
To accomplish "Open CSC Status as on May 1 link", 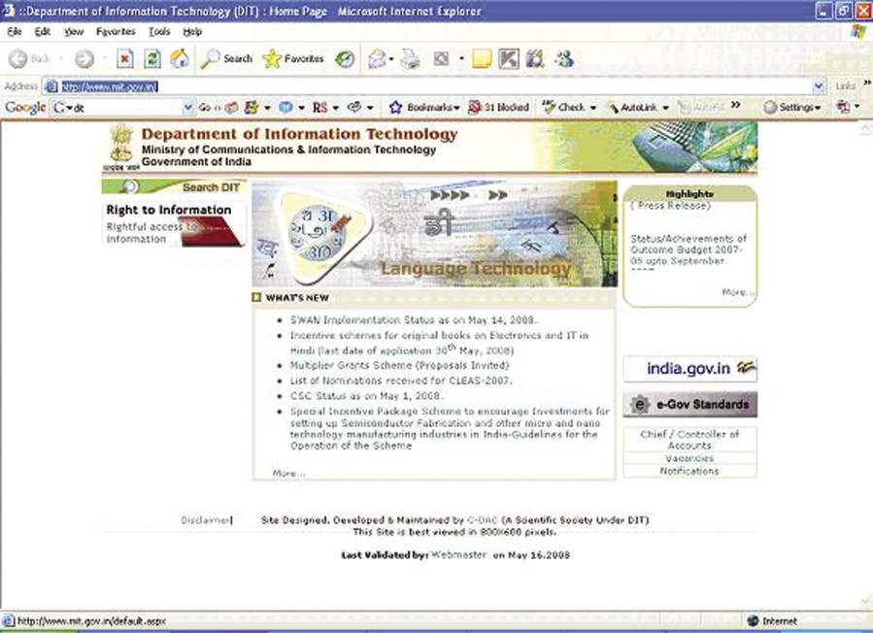I will tap(367, 396).
